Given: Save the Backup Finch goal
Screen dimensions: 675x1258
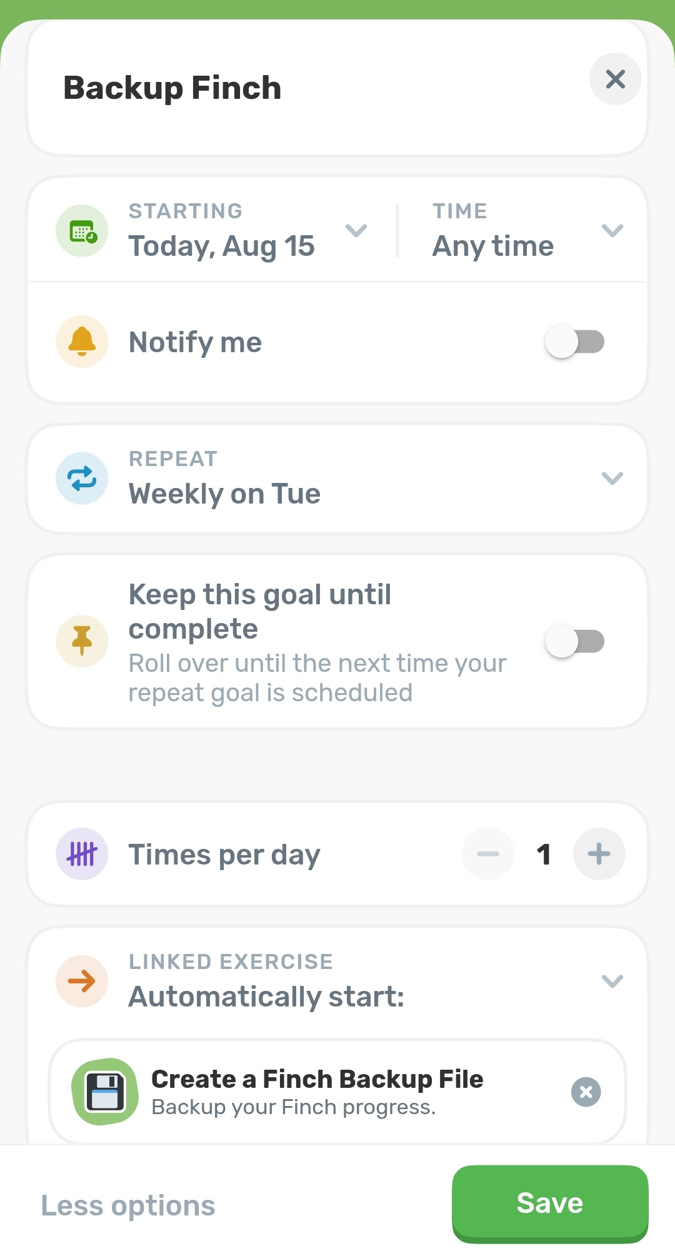Looking at the screenshot, I should click(550, 1204).
